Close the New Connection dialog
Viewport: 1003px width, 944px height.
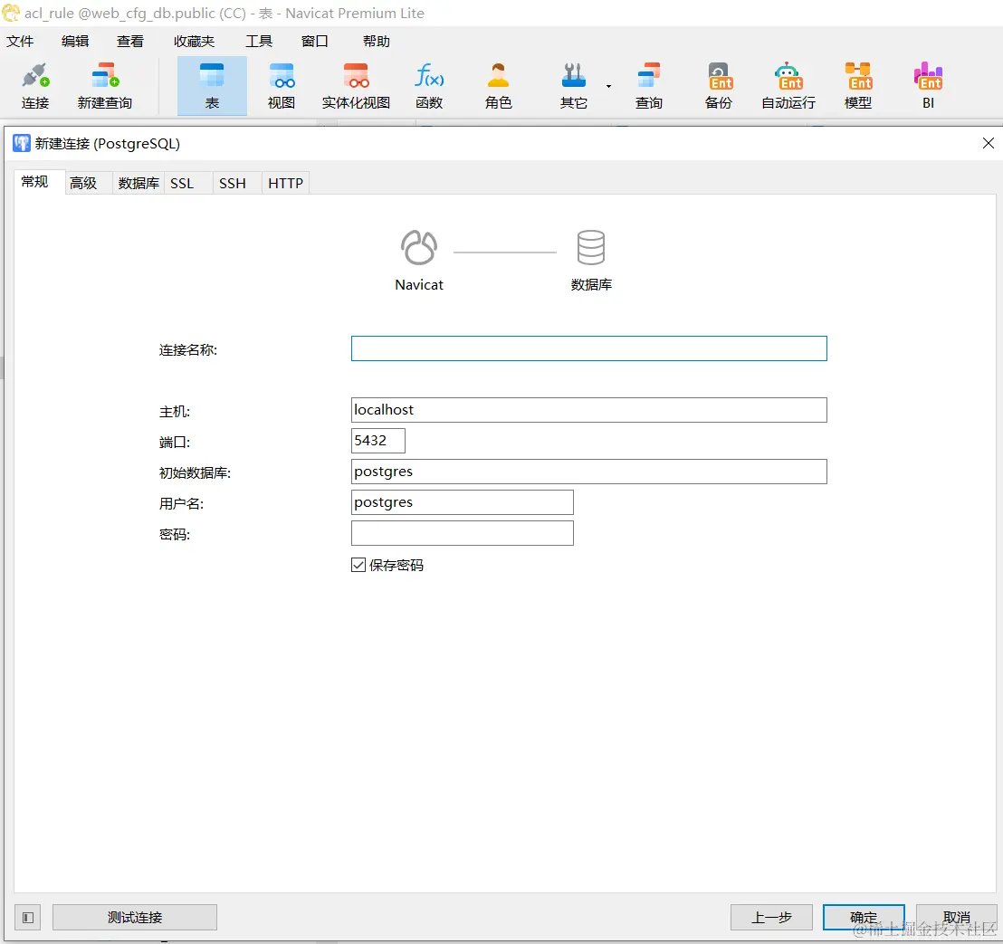coord(989,143)
